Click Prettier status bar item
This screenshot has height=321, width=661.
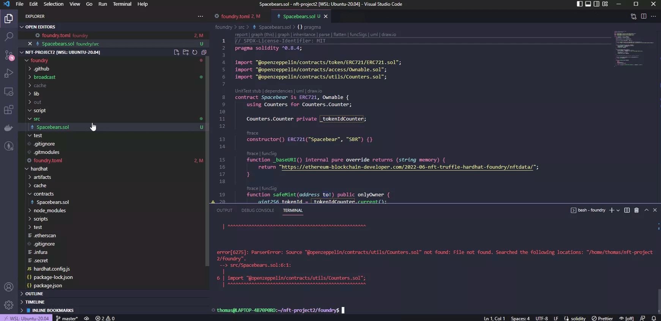[x=603, y=318]
